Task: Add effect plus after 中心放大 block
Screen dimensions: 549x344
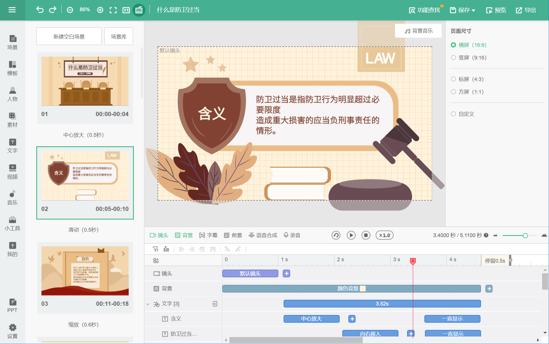Action: tap(352, 319)
